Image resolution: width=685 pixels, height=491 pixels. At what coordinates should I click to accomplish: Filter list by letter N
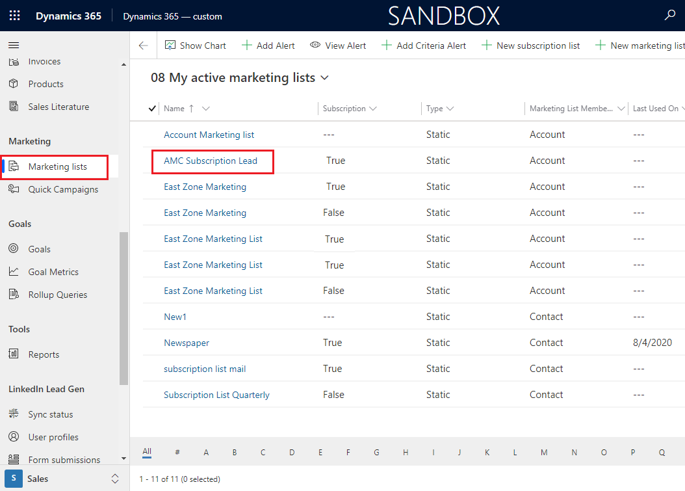click(x=575, y=453)
